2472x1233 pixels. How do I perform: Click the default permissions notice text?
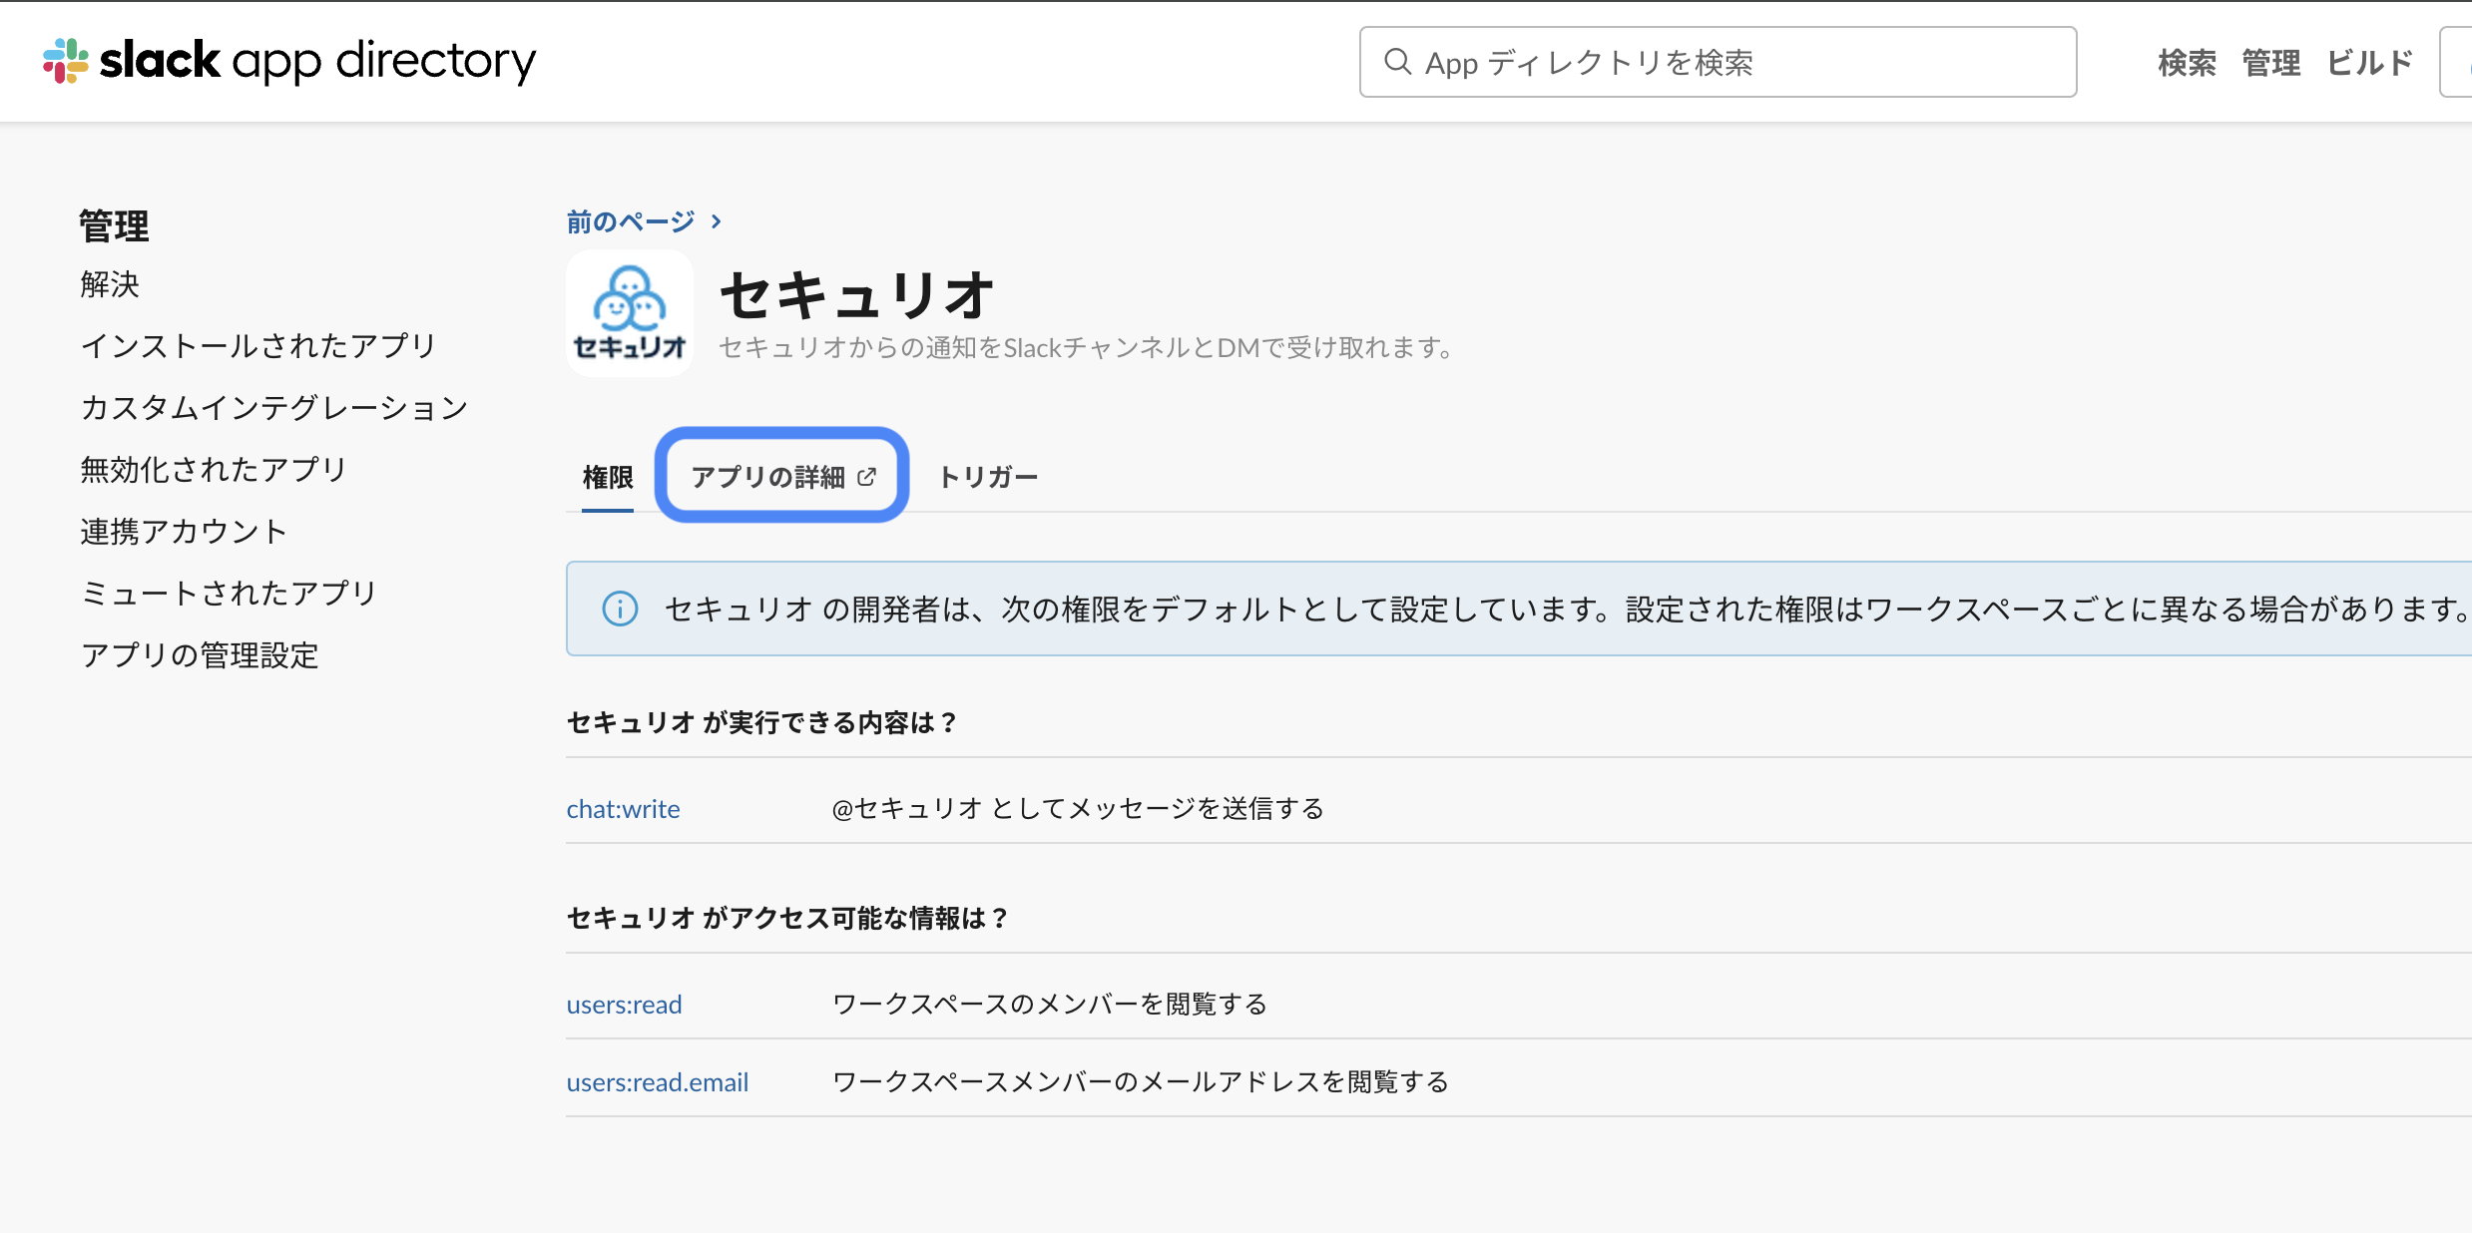tap(1567, 609)
